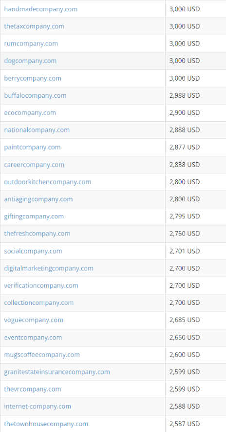
Task: Select giftingcompany.com domain link
Action: [x=34, y=216]
